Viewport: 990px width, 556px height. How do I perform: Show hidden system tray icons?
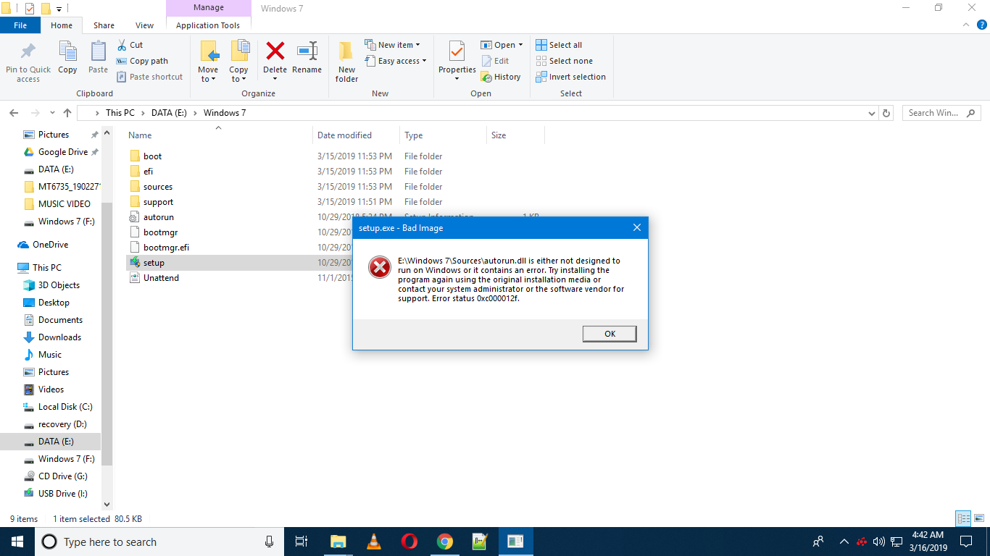coord(844,541)
